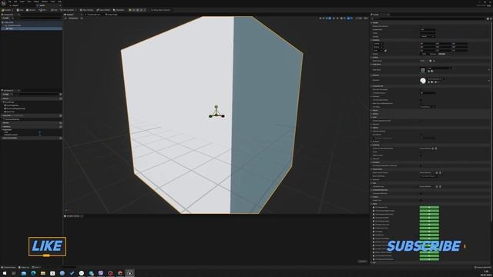Toggle the Scale lock icon

(386, 51)
